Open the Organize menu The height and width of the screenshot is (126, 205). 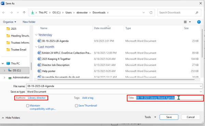pyautogui.click(x=10, y=22)
